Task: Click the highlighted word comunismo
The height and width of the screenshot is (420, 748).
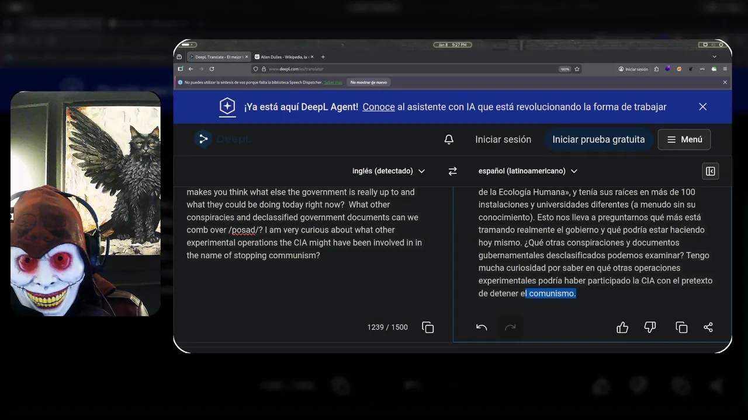Action: [552, 293]
